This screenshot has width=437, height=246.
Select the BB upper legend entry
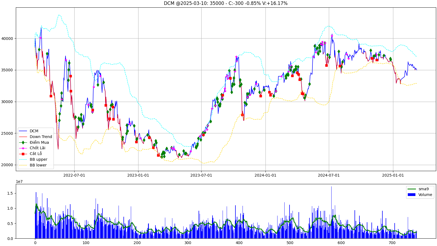point(33,159)
